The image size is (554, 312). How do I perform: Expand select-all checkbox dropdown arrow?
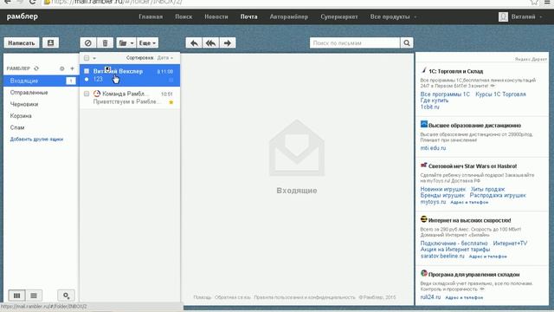[94, 58]
